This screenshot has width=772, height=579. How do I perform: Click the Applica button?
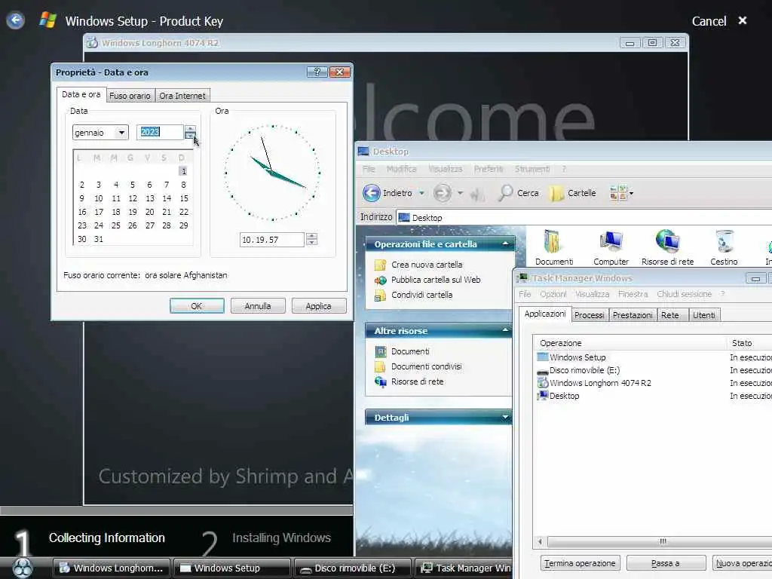[x=319, y=306]
